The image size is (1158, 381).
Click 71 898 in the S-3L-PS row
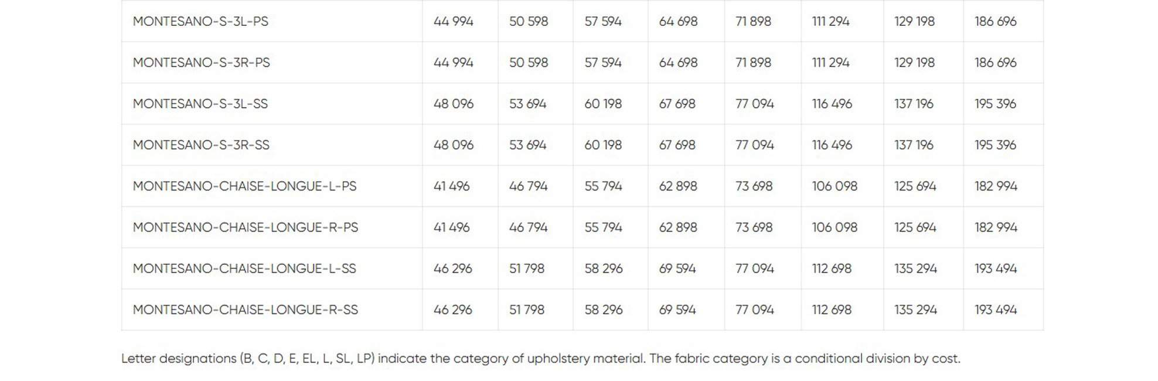(753, 22)
